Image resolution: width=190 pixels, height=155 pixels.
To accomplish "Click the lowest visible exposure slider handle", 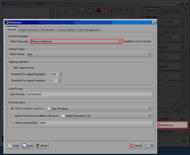I will (165, 80).
